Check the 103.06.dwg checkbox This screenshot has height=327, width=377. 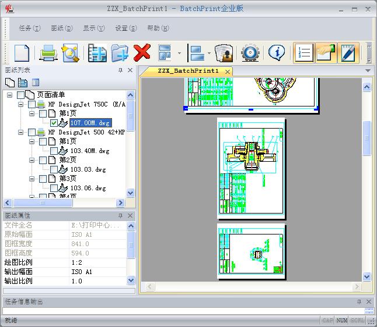tap(54, 188)
